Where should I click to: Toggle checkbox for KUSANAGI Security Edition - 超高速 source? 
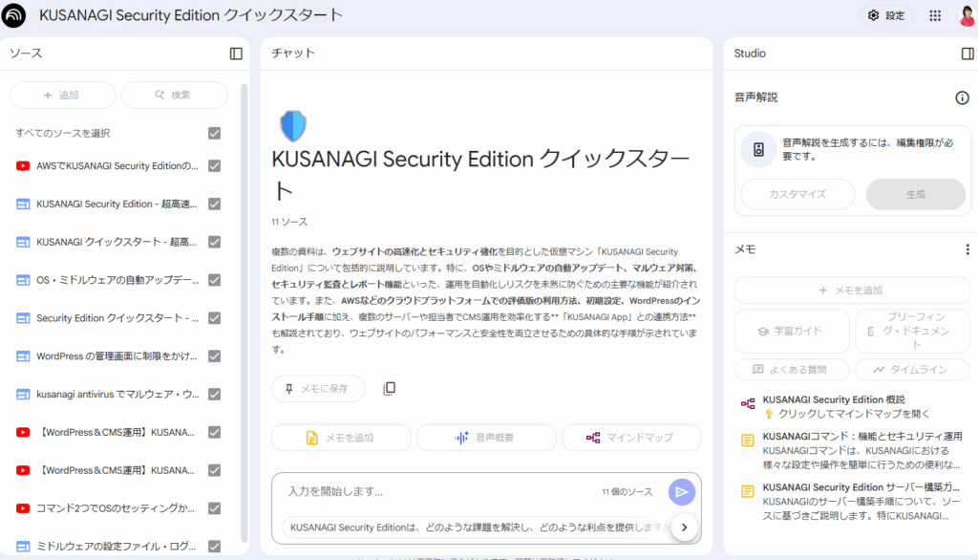point(215,205)
